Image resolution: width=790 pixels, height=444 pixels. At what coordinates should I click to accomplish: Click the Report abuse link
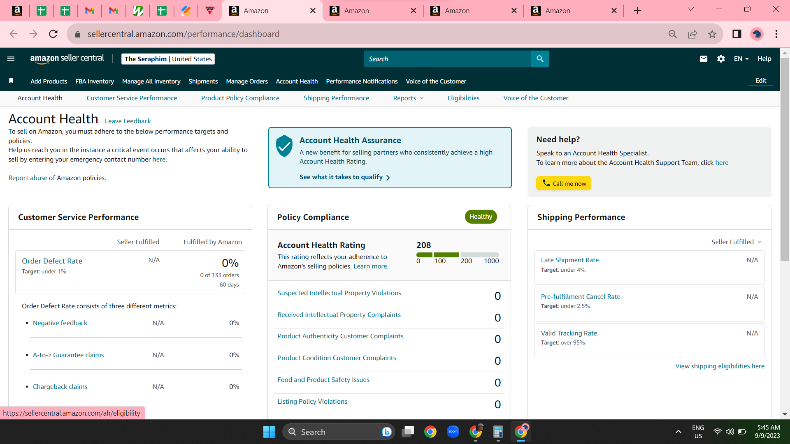(x=28, y=178)
